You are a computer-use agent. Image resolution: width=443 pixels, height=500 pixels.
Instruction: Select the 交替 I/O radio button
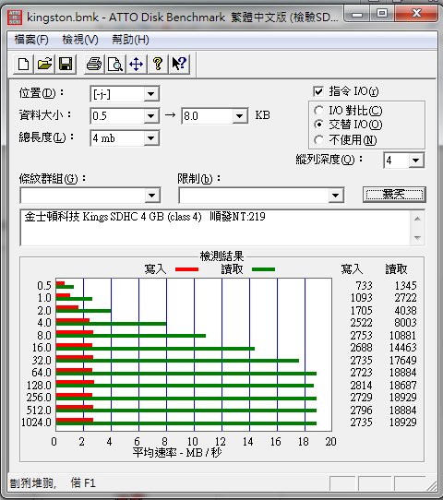coord(318,125)
